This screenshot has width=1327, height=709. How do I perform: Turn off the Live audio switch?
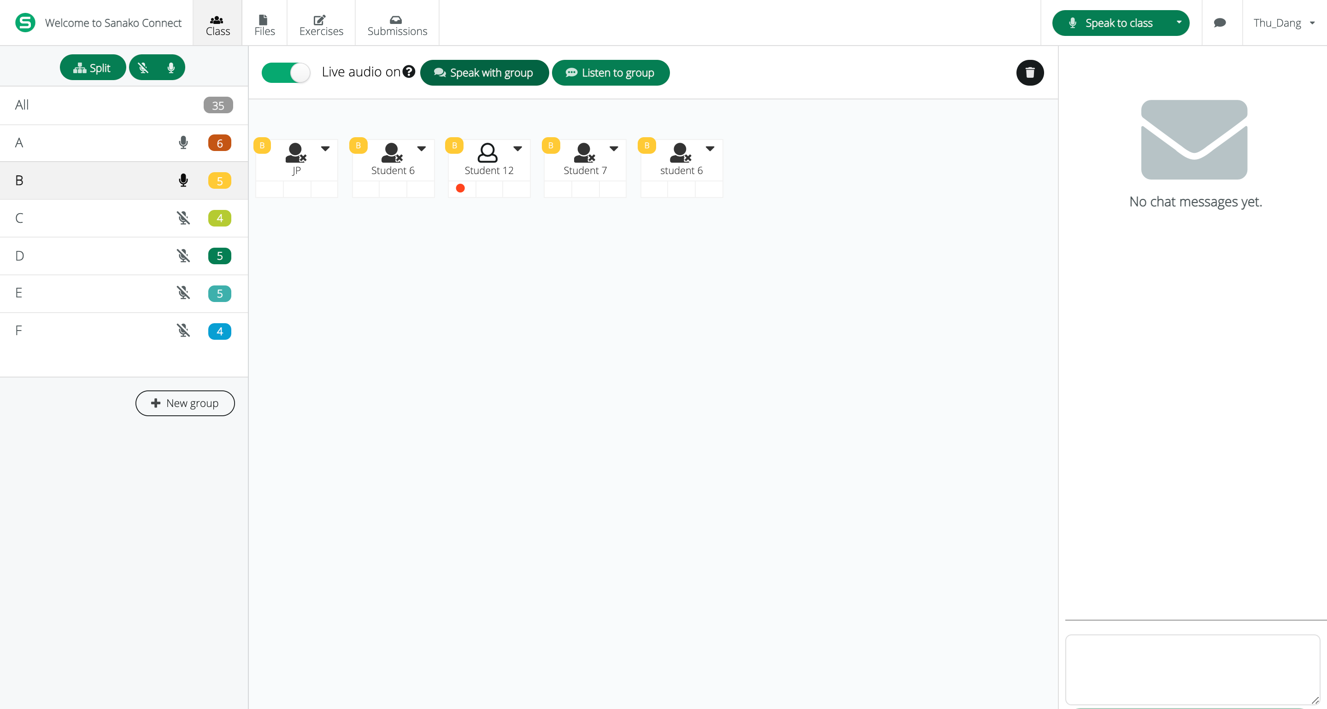pyautogui.click(x=286, y=73)
